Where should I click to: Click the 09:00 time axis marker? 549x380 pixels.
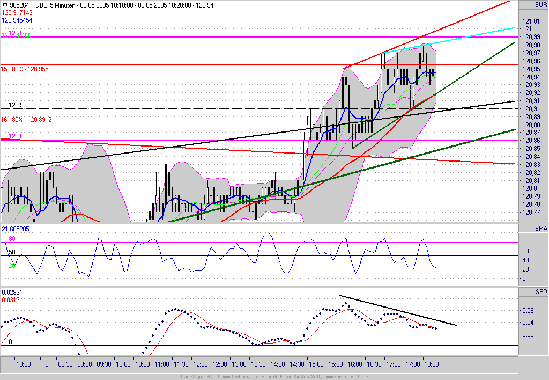coord(85,364)
